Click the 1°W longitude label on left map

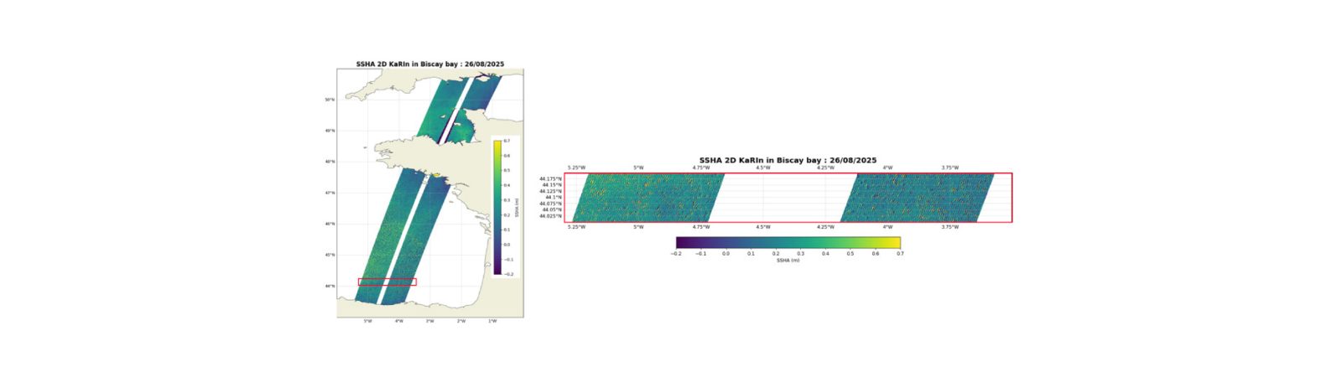click(492, 321)
